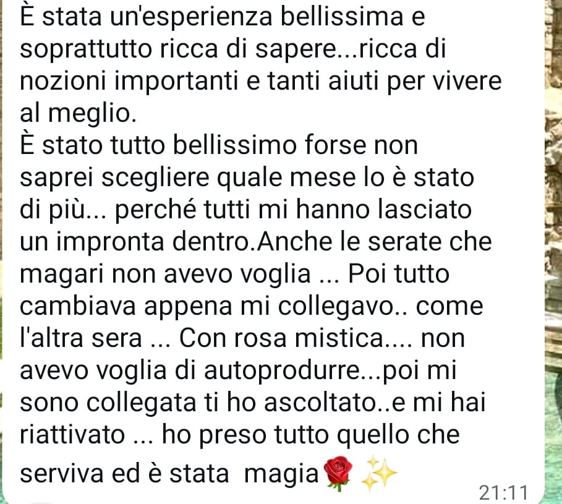Tap the word "cambiava" in the message
This screenshot has height=504, width=562.
78,307
